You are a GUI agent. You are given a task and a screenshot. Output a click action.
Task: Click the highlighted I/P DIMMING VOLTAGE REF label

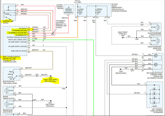(18, 33)
